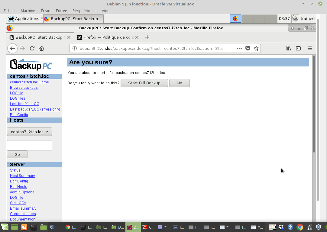Click the Start Full Backup button
The width and height of the screenshot is (327, 232).
144,83
